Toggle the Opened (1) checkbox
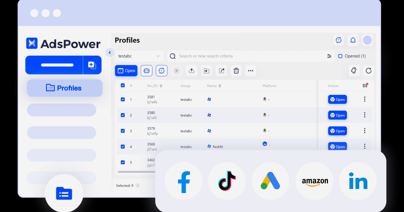 point(340,56)
